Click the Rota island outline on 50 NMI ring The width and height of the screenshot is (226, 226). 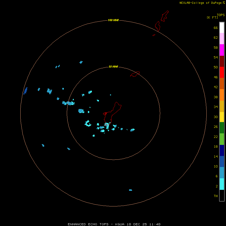[135, 74]
